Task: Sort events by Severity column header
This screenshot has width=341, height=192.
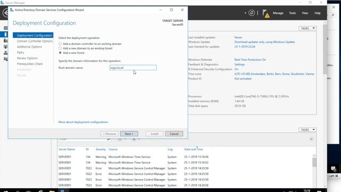Action: click(x=101, y=149)
